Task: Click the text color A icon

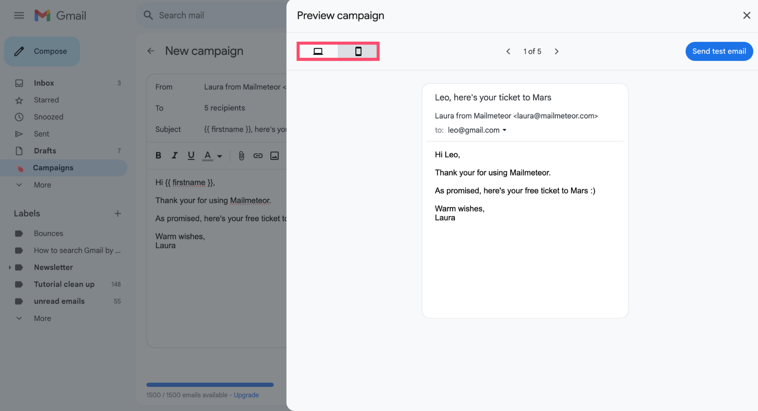Action: [207, 156]
